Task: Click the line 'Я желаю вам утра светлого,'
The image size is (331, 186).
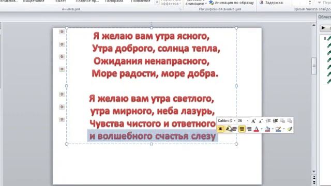Action: [152, 99]
